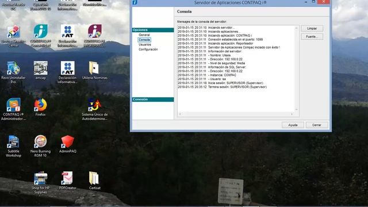The image size is (368, 207).
Task: Expand the Conexión section header
Action: (153, 99)
